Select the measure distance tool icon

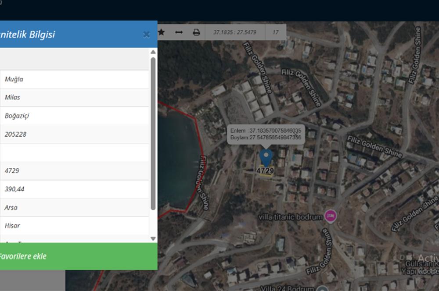(x=179, y=32)
